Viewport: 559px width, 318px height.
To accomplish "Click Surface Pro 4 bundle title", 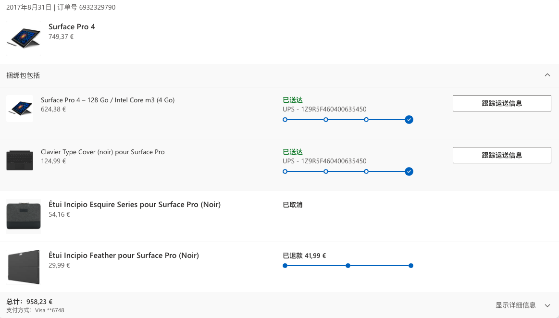I will pyautogui.click(x=72, y=27).
